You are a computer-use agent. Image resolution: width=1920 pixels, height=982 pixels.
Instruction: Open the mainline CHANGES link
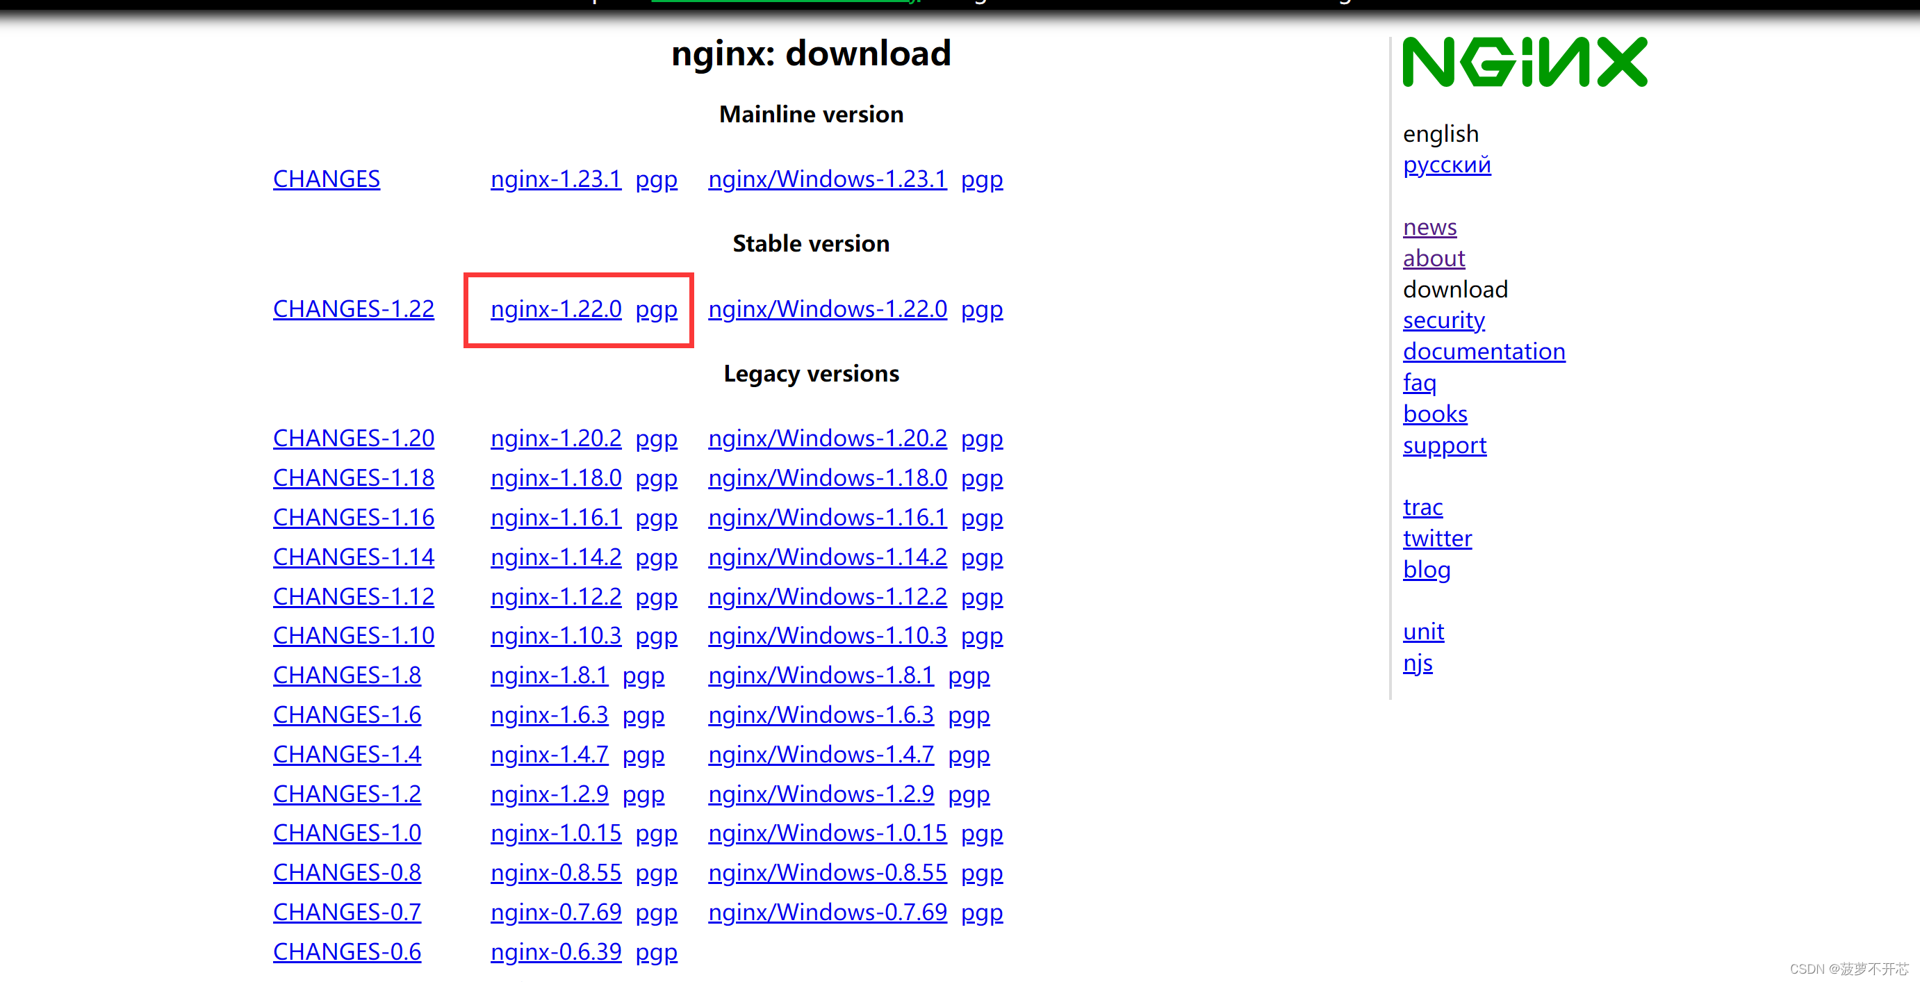[x=327, y=179]
